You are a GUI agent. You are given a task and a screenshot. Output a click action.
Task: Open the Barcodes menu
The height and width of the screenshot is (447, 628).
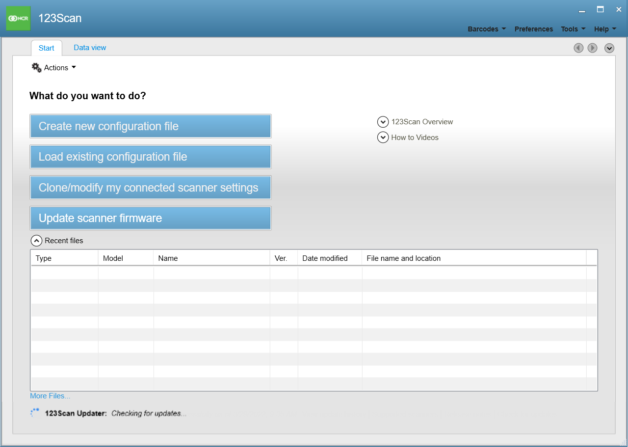[x=487, y=29]
